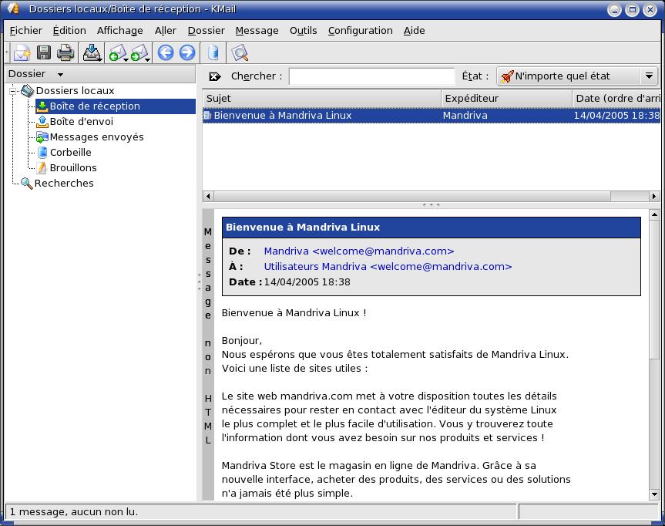Viewport: 665px width, 526px height.
Task: Sort messages by the Expéditeur column header
Action: coord(505,99)
